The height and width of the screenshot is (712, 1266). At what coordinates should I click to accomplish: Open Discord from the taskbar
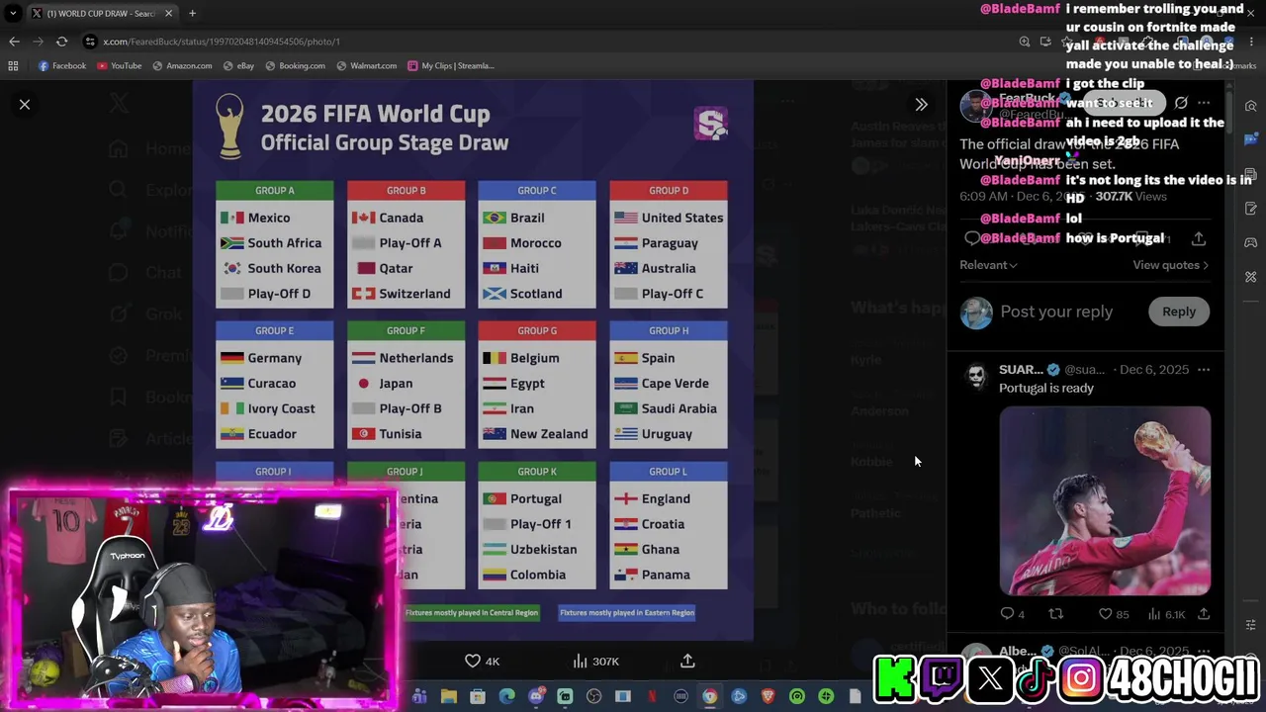[x=536, y=696]
